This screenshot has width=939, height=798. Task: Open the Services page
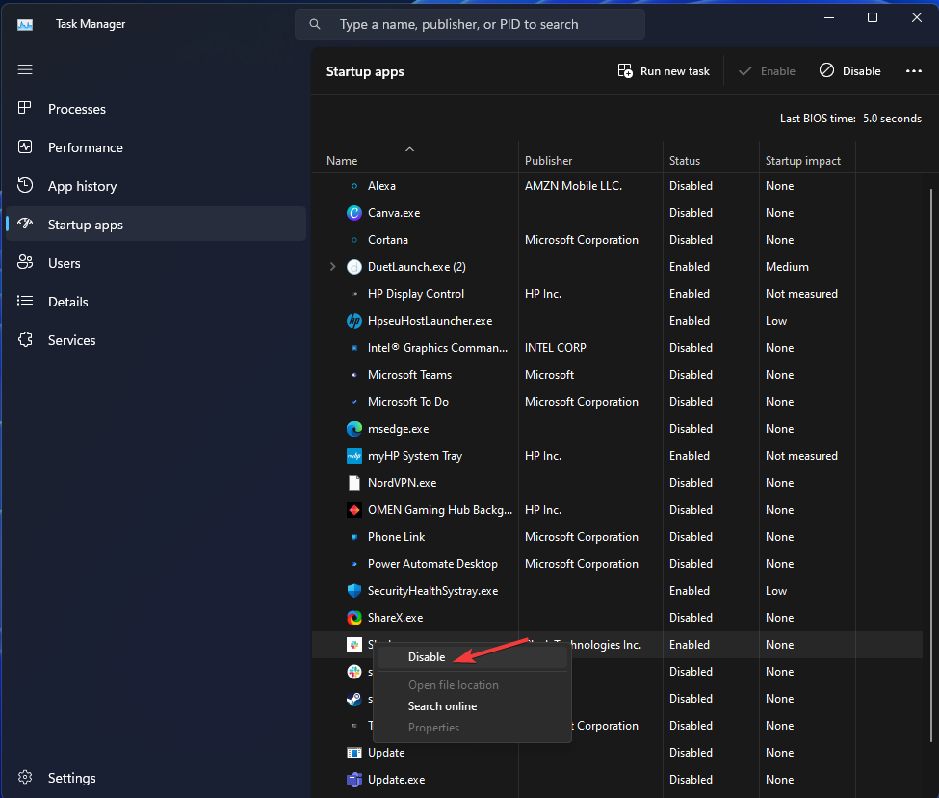coord(156,340)
